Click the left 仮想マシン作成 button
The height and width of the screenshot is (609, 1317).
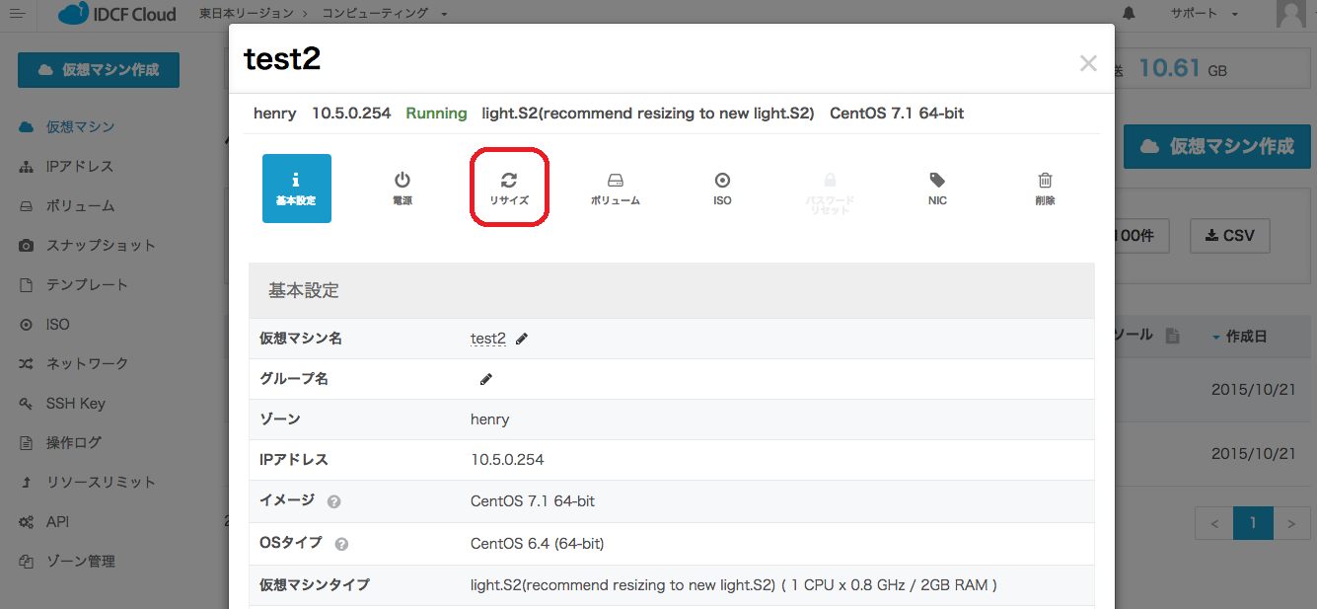click(x=99, y=70)
